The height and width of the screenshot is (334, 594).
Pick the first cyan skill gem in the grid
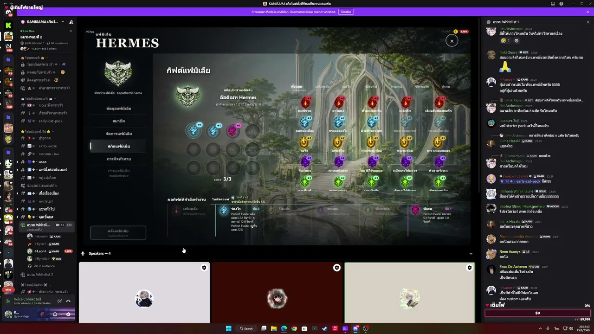pyautogui.click(x=306, y=122)
